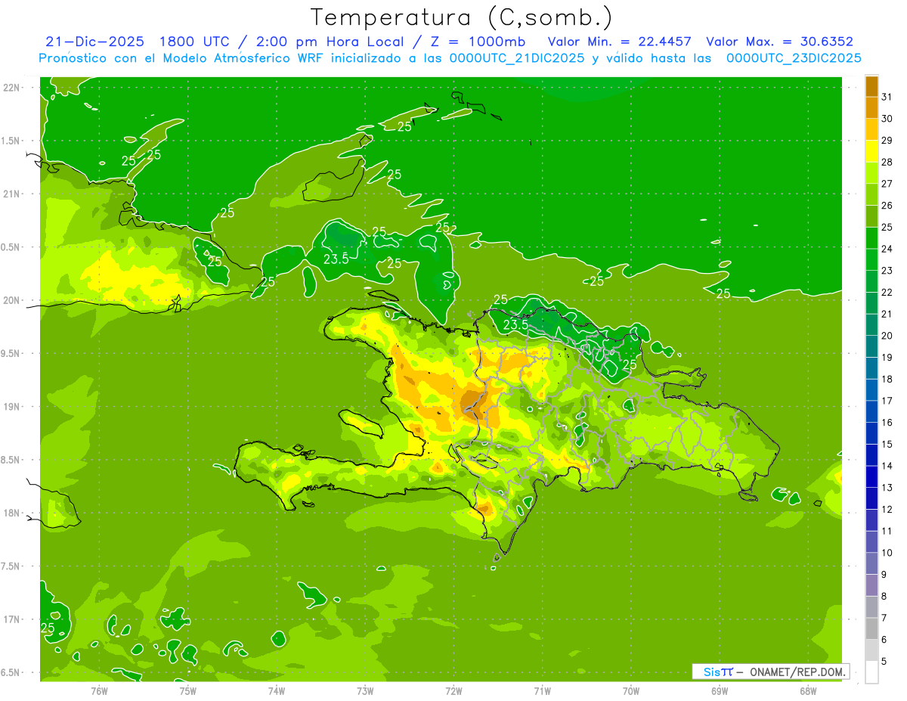Click the legend value '26'
907x701 pixels.
[x=887, y=206]
